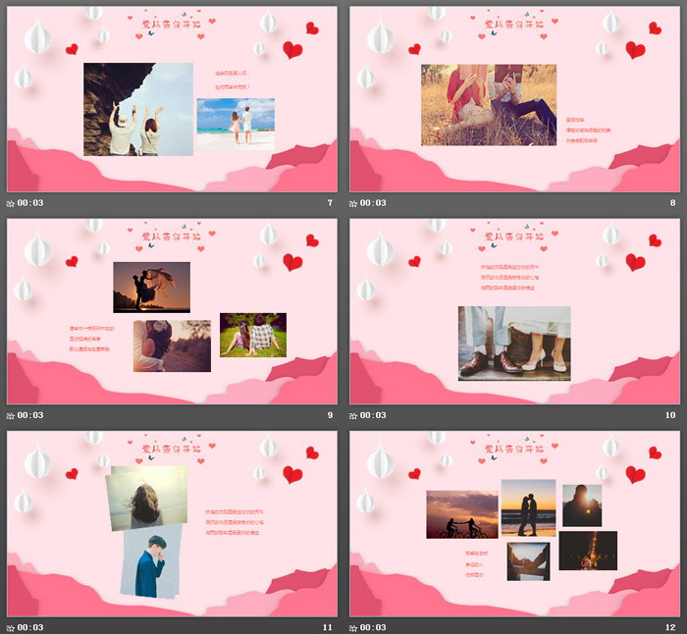The image size is (687, 634).
Task: Click transition star icon under slide 10
Action: [x=353, y=415]
